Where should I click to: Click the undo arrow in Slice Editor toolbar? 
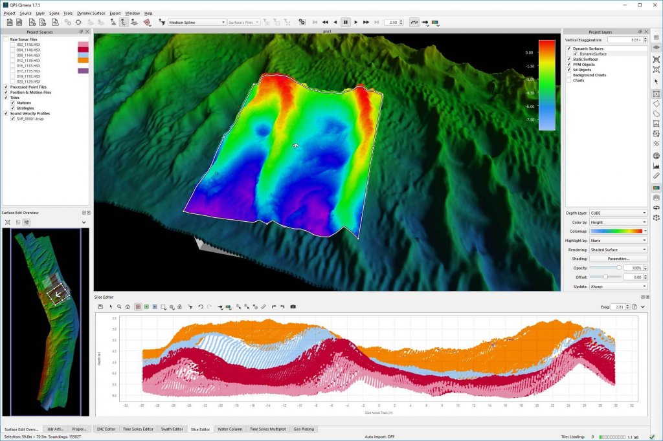click(x=201, y=307)
